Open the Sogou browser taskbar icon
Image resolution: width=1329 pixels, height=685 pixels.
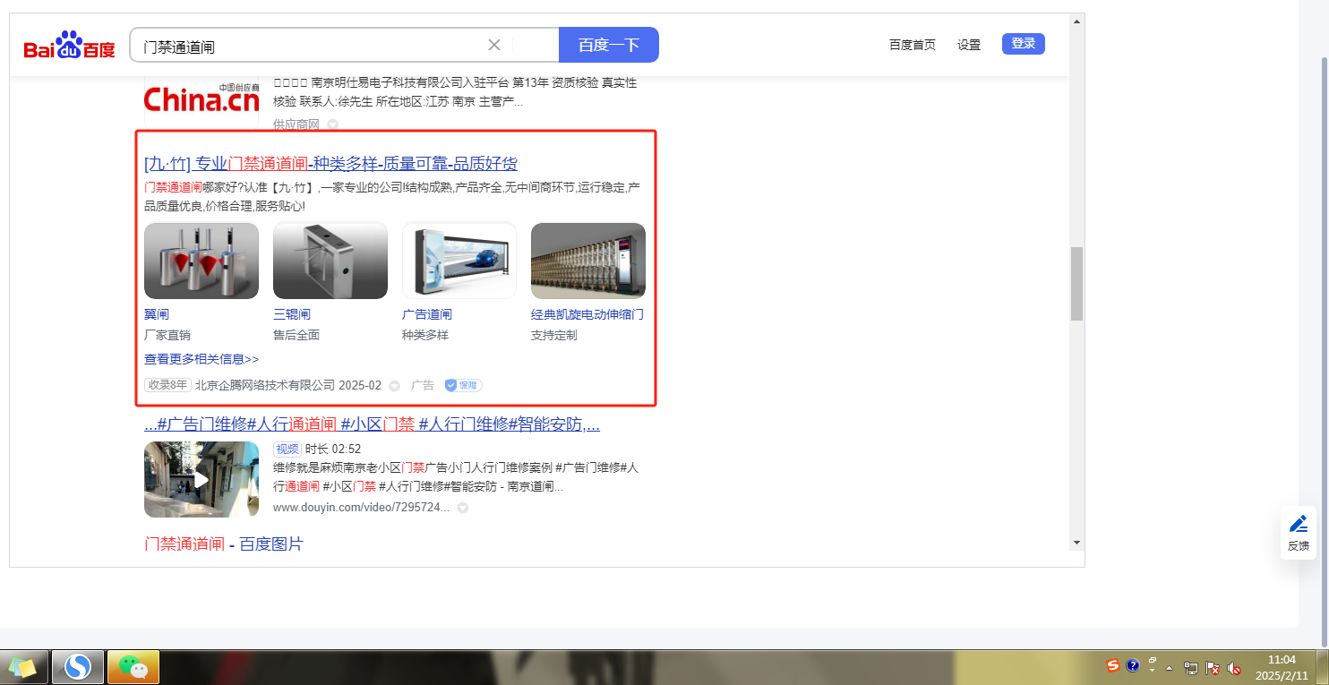(x=79, y=667)
